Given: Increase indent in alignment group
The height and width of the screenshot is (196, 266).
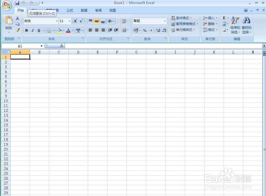Looking at the screenshot, I should pos(116,30).
